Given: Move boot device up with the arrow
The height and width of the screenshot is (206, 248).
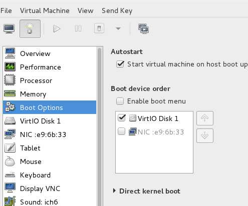Looking at the screenshot, I should point(205,118).
